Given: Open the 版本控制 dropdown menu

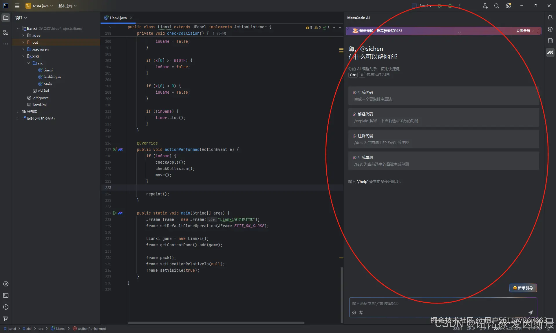Looking at the screenshot, I should 67,6.
